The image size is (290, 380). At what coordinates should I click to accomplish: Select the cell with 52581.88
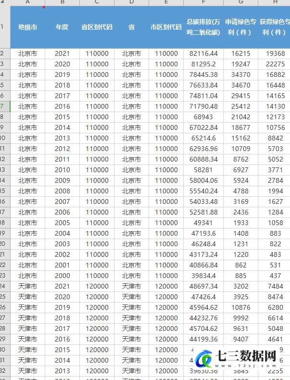(x=203, y=212)
